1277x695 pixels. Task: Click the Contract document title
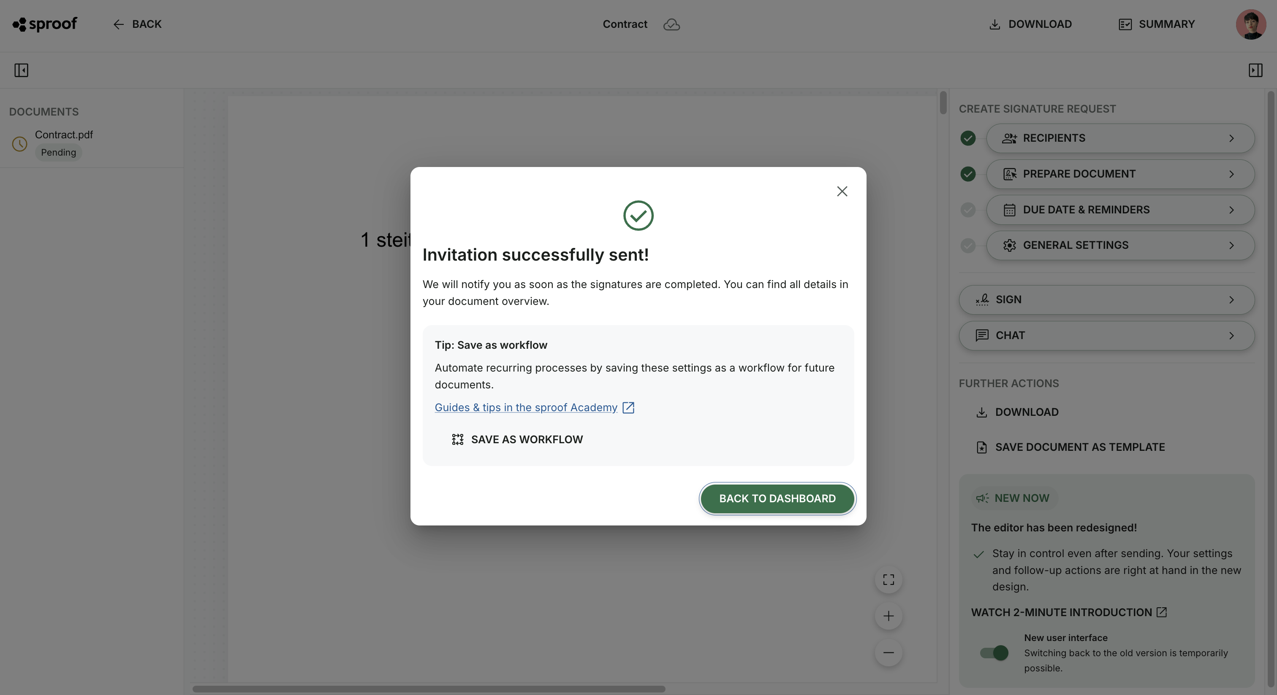[625, 24]
